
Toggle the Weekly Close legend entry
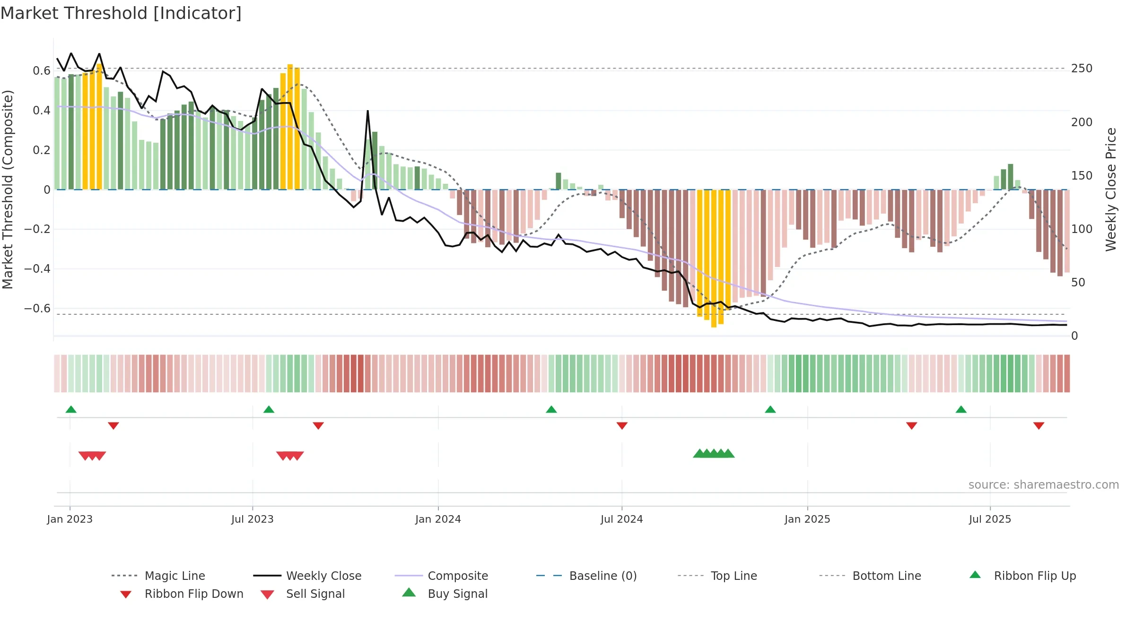307,576
